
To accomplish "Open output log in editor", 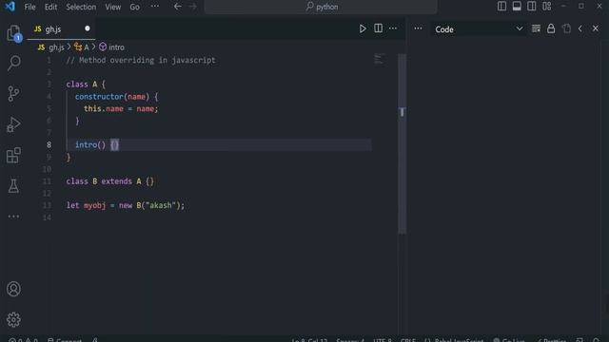I will (566, 28).
